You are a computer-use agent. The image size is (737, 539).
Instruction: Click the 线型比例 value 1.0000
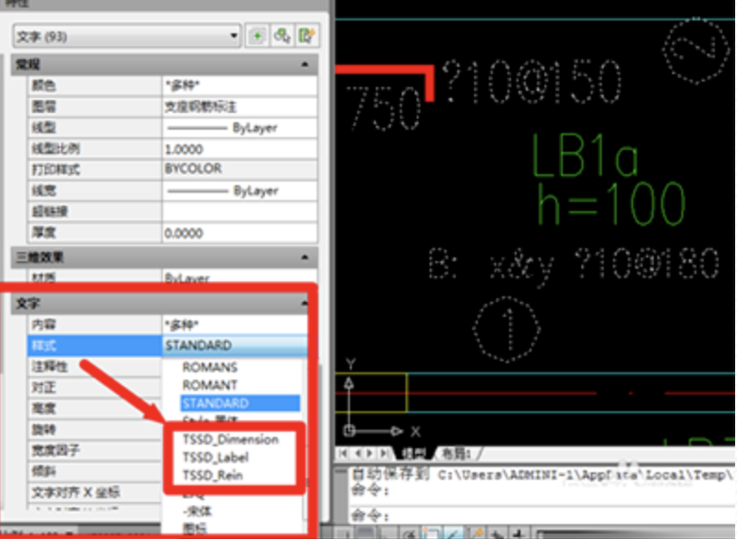click(x=240, y=149)
